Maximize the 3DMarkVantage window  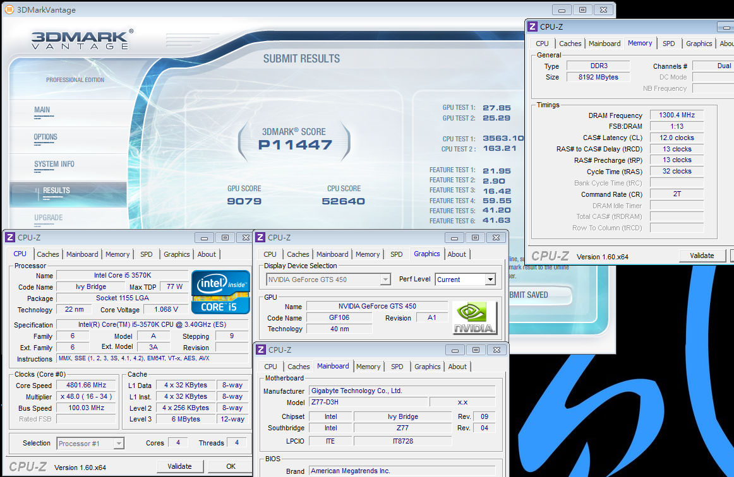click(583, 10)
